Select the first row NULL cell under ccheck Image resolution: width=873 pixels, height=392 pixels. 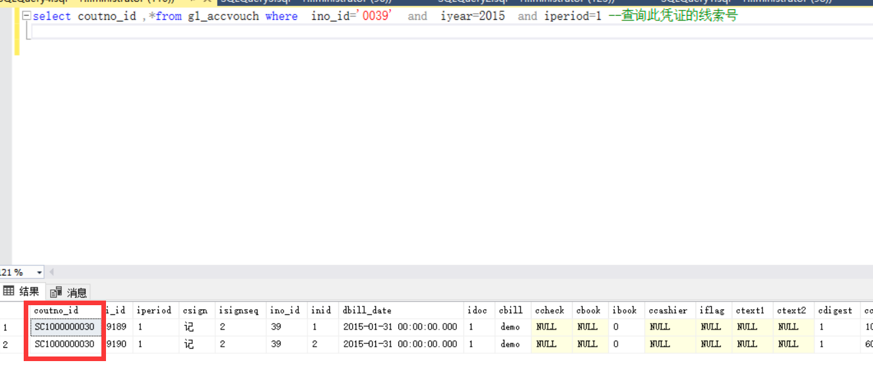546,327
